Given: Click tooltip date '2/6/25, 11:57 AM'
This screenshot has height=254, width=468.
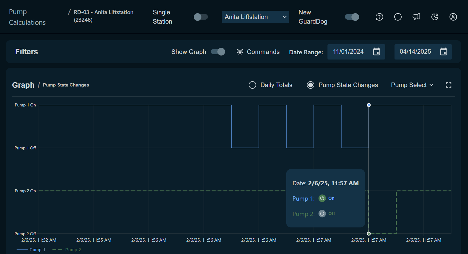Looking at the screenshot, I should click(x=333, y=183).
